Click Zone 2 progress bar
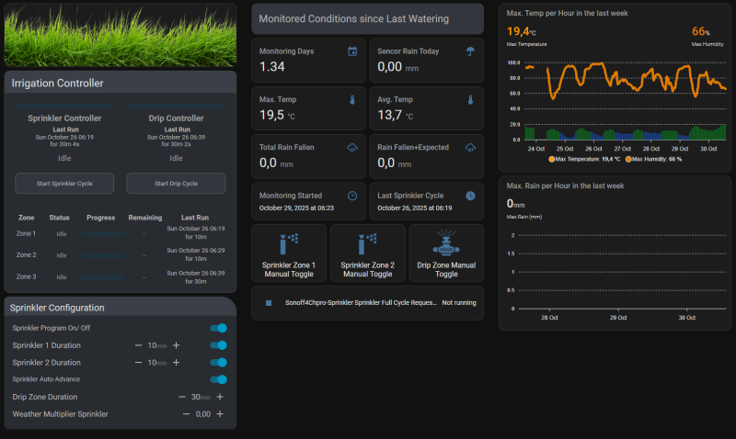 click(103, 255)
